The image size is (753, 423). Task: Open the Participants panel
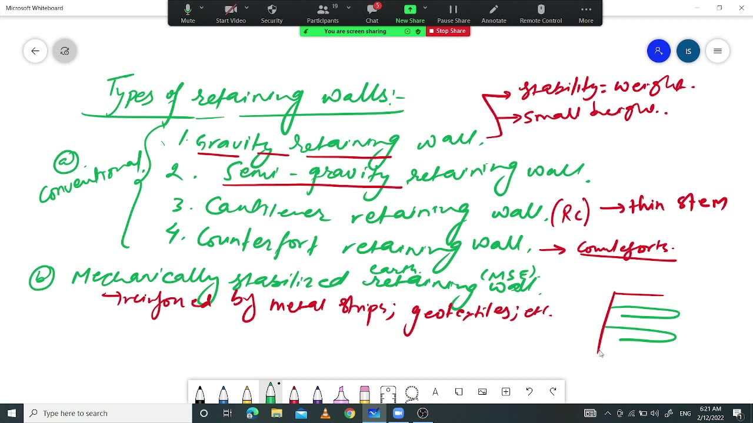point(323,14)
